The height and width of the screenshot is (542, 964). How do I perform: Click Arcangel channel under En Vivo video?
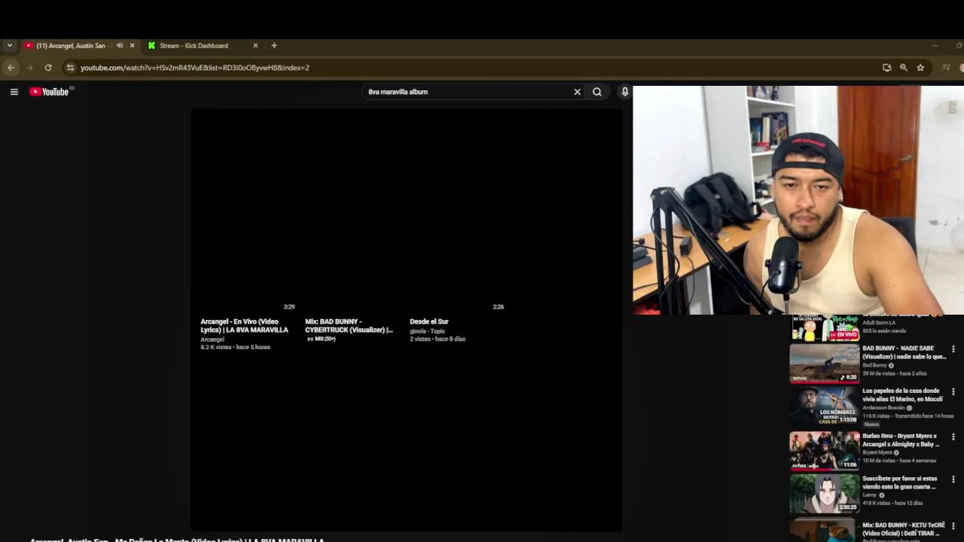[212, 340]
